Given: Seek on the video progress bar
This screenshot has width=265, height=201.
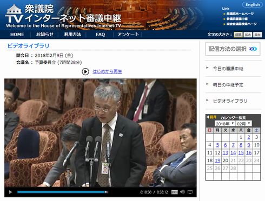Looking at the screenshot, I should click(62, 192).
